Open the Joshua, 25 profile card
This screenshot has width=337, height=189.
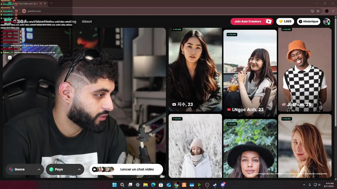305,70
